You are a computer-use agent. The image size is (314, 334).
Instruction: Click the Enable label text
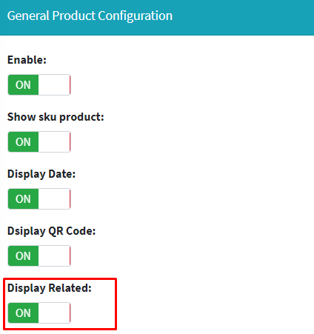[x=27, y=60]
